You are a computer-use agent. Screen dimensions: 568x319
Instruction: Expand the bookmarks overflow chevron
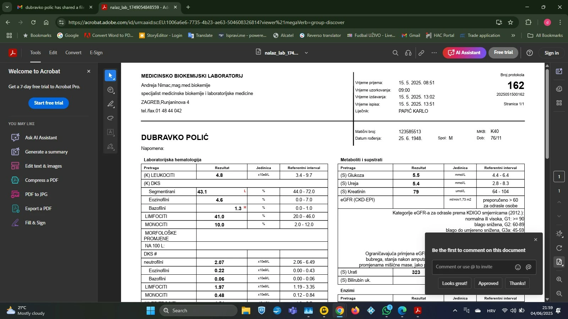513,35
